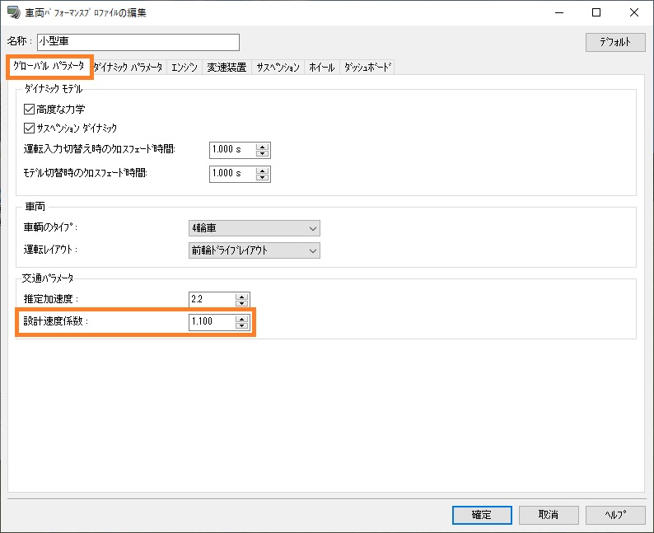Close the profile editor window
The height and width of the screenshot is (533, 654).
(x=634, y=12)
